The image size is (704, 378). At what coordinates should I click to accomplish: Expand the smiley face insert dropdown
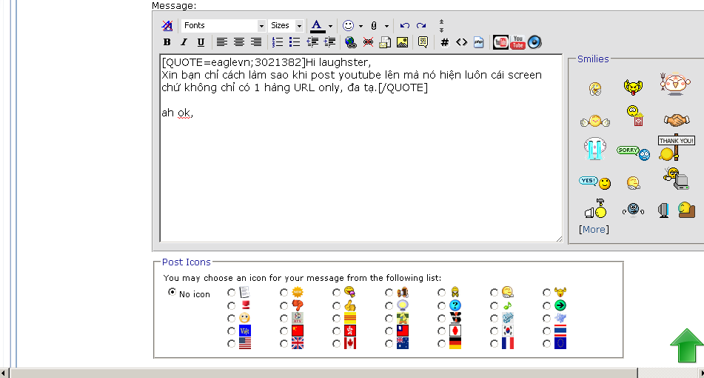[x=361, y=26]
